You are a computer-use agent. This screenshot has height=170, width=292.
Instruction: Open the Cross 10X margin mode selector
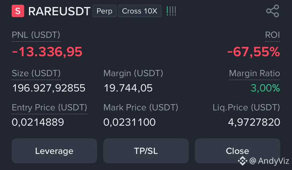click(x=140, y=11)
